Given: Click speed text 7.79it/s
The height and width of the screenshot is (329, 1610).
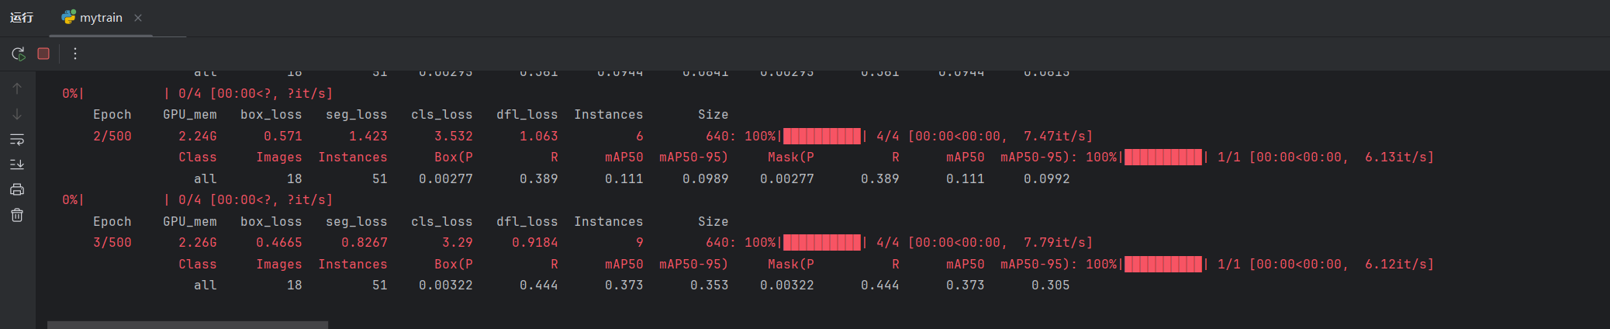Looking at the screenshot, I should tap(1055, 242).
